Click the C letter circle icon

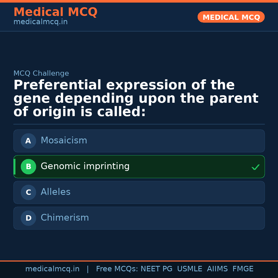point(28,192)
